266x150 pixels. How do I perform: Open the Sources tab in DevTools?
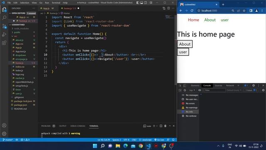(218, 85)
